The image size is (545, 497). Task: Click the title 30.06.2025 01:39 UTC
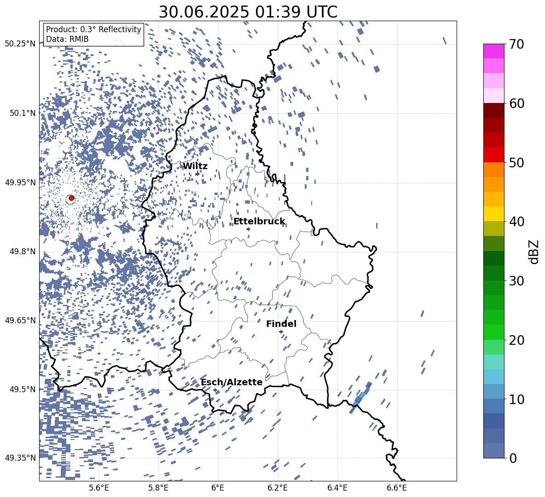click(248, 12)
